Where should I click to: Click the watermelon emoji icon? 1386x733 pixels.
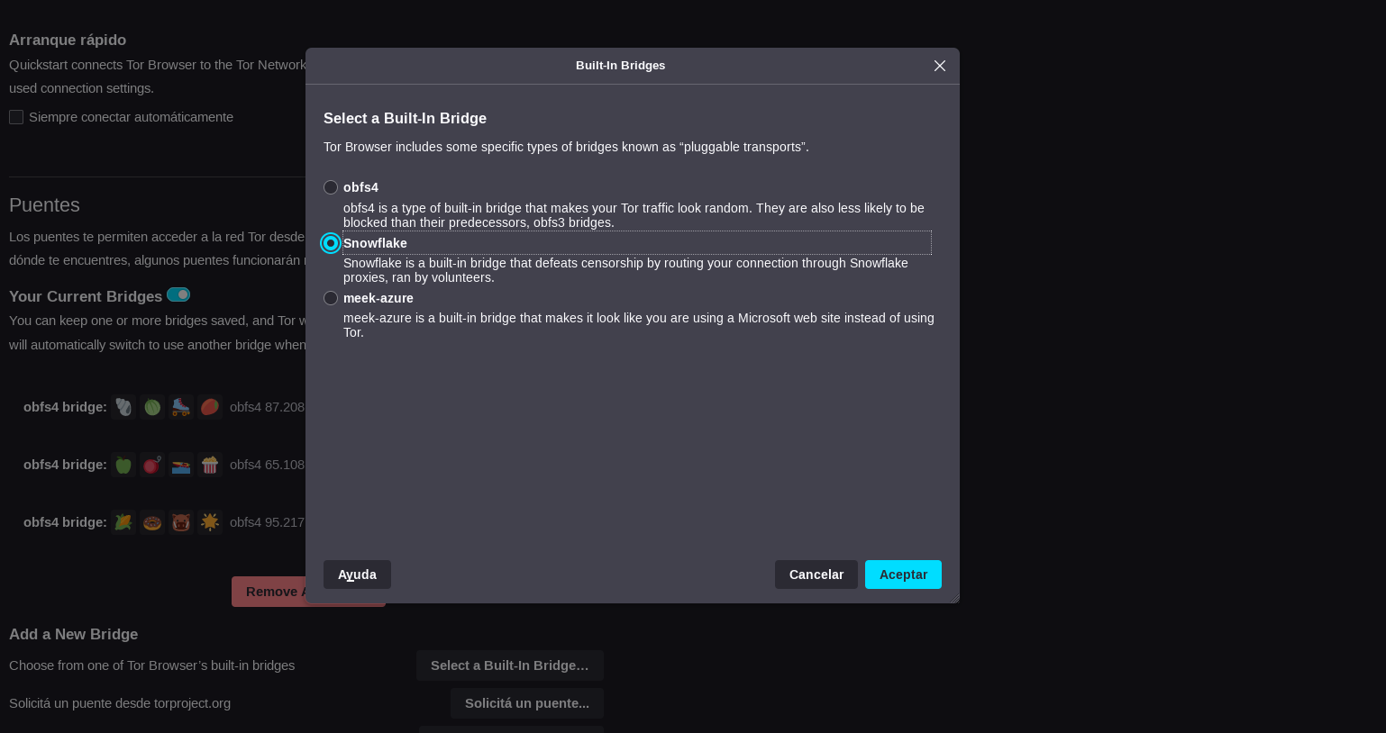click(152, 407)
